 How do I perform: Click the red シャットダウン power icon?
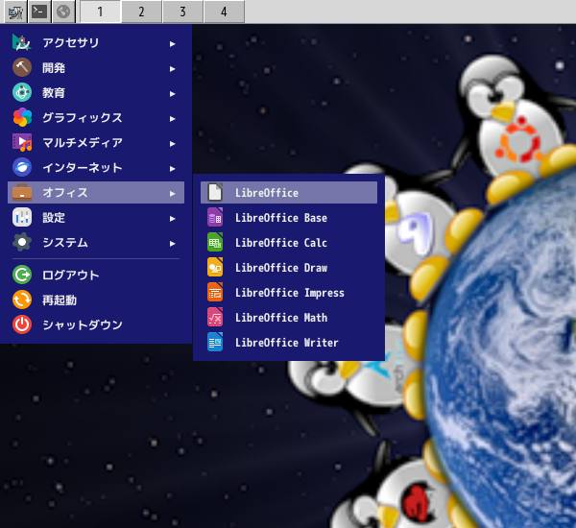(22, 324)
